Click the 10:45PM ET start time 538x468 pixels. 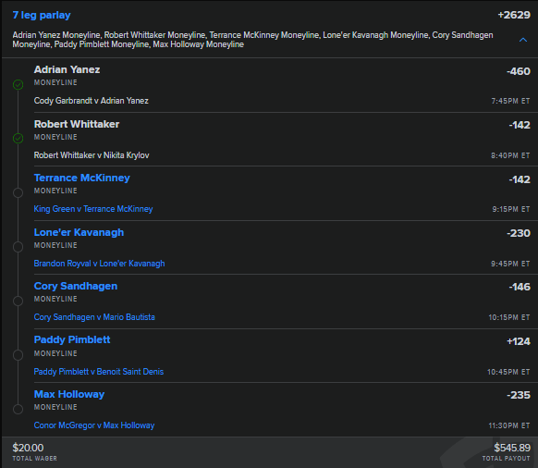pyautogui.click(x=508, y=372)
